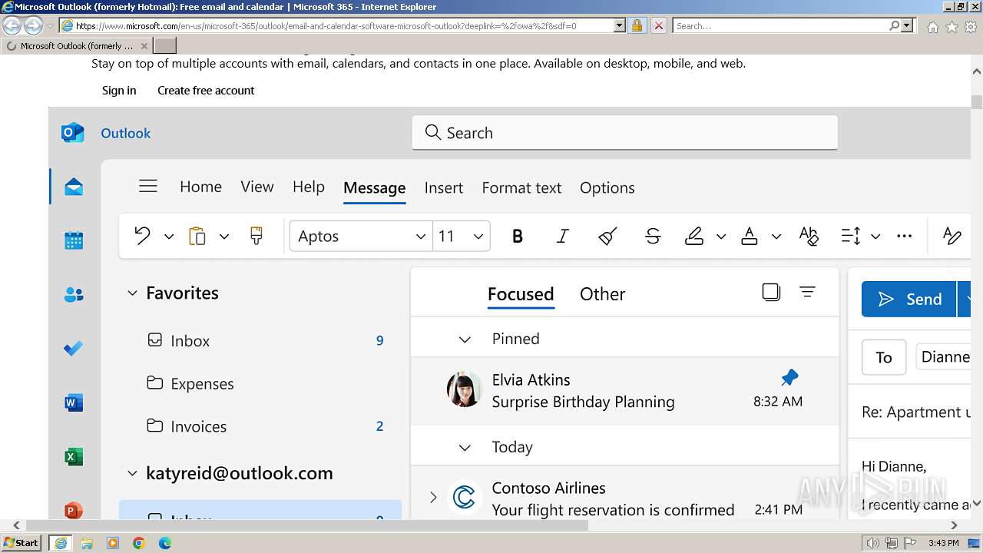The image size is (983, 553).
Task: Click the Sign in link
Action: click(119, 90)
